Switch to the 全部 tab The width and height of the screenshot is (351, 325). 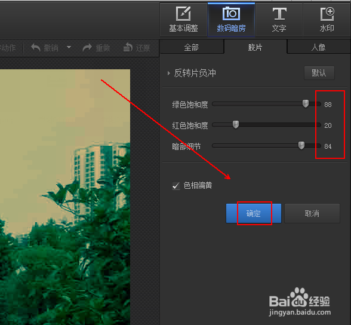click(192, 47)
